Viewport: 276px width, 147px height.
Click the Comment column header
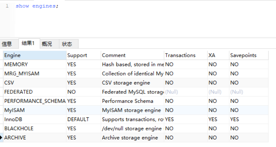[132, 55]
